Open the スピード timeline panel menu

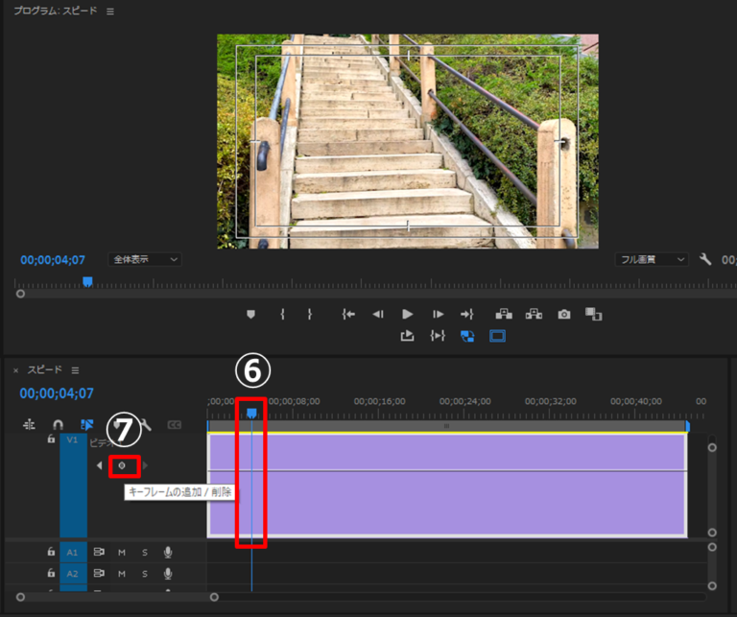point(75,370)
